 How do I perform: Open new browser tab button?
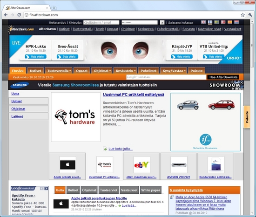(54, 7)
